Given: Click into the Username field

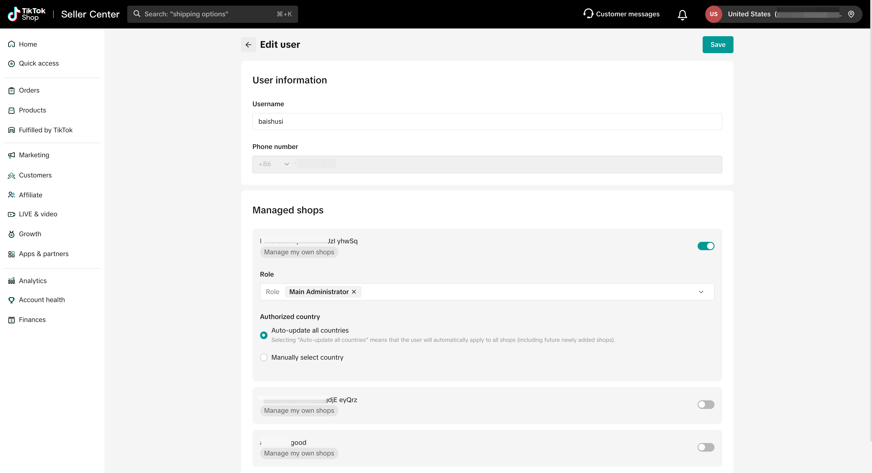Looking at the screenshot, I should tap(487, 122).
